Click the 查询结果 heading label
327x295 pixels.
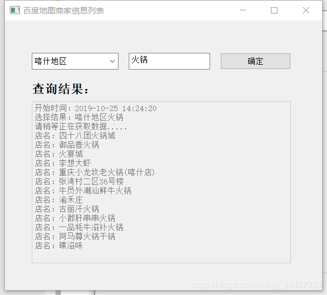coord(61,89)
